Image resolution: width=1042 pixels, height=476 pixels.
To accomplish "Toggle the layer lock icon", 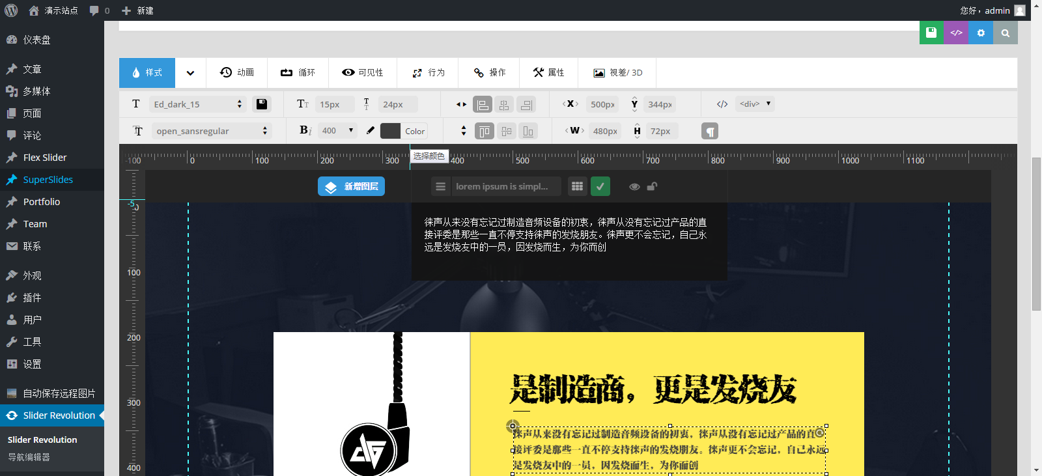I will [x=652, y=186].
